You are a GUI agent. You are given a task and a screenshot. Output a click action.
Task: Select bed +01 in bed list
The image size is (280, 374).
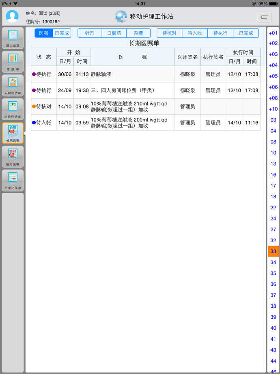(x=274, y=33)
